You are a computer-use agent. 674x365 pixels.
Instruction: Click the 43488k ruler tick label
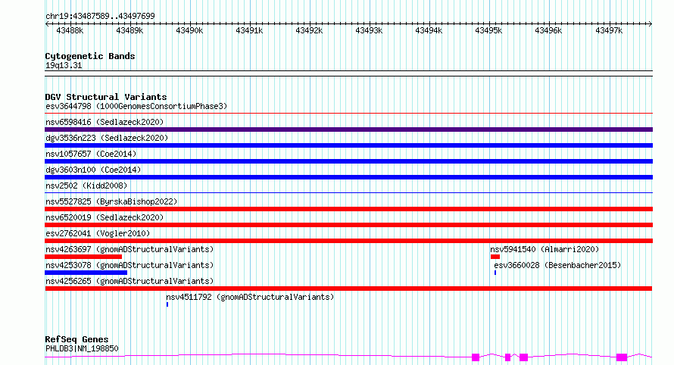(70, 30)
